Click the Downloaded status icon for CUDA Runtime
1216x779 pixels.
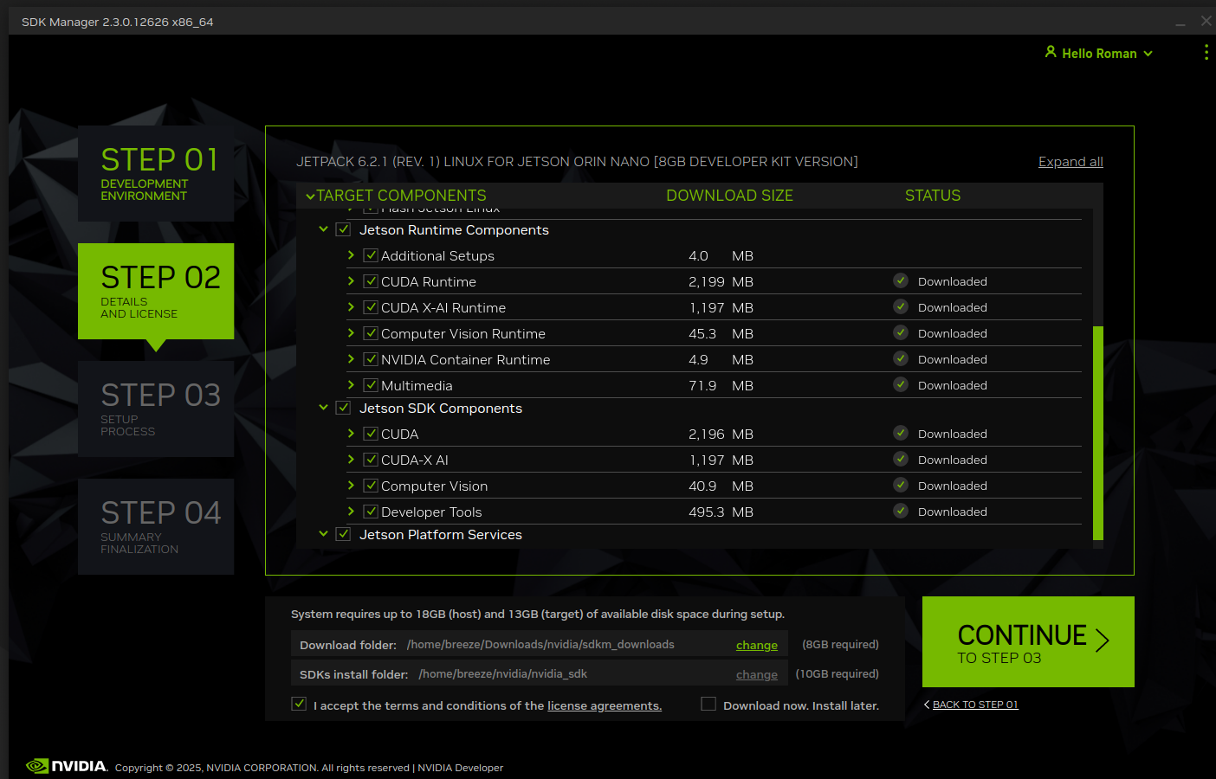click(x=901, y=281)
